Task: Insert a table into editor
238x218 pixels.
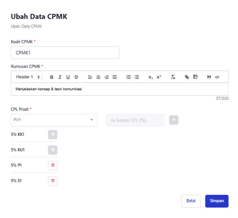Action: (x=195, y=77)
